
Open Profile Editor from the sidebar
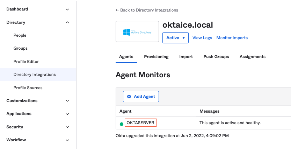pyautogui.click(x=26, y=62)
